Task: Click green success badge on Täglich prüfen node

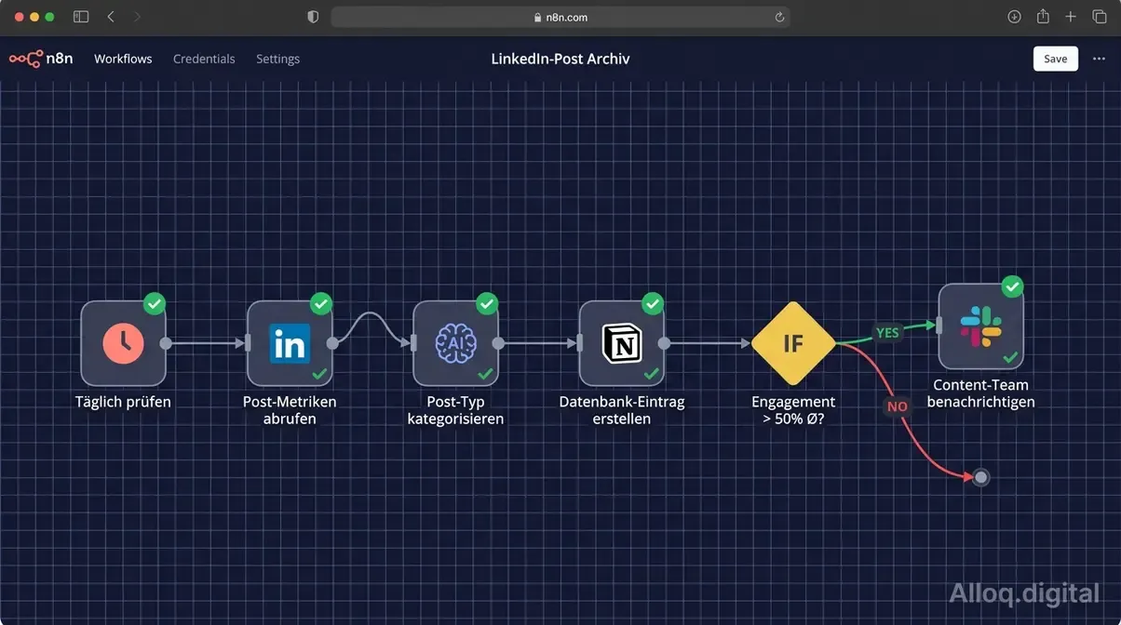Action: tap(155, 303)
